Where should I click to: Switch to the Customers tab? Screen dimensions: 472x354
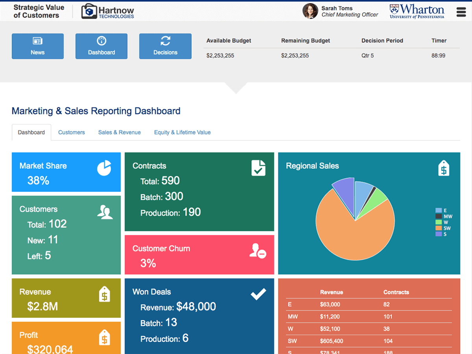click(72, 133)
